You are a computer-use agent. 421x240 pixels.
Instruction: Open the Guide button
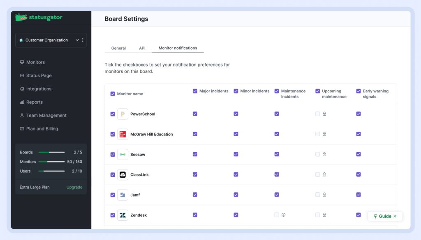(x=385, y=216)
